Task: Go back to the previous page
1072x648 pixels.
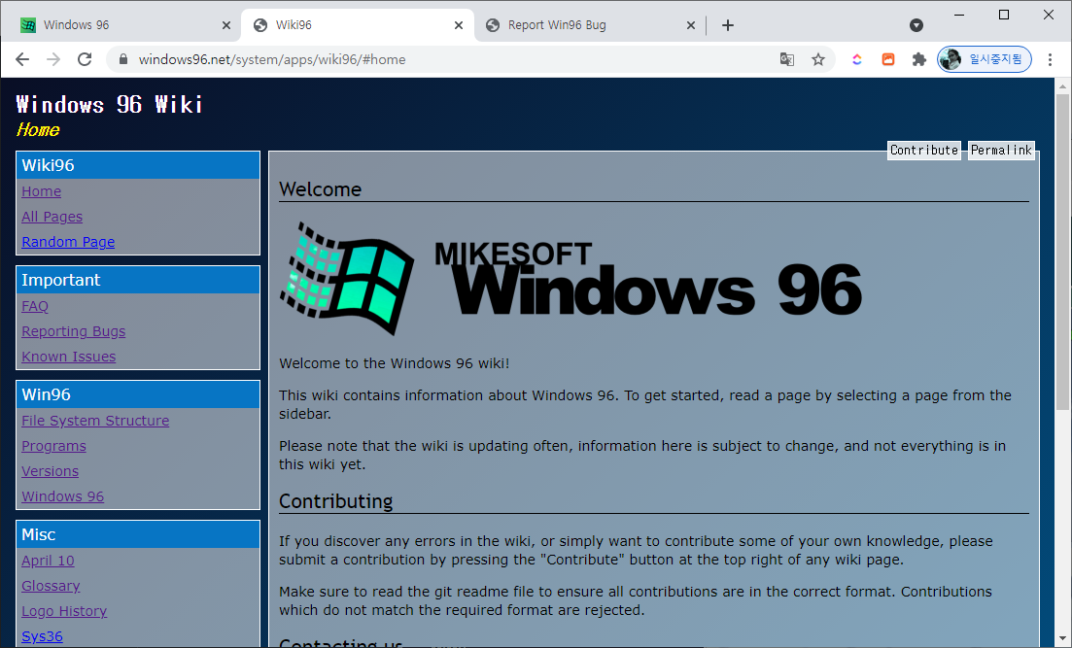Action: click(22, 59)
